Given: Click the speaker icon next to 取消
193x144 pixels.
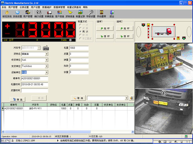Looking at the screenshot, I should pyautogui.click(x=132, y=98).
